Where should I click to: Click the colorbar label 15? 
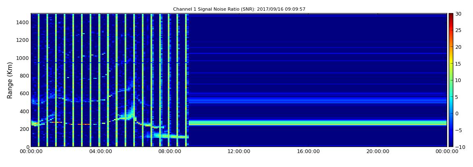[459, 64]
